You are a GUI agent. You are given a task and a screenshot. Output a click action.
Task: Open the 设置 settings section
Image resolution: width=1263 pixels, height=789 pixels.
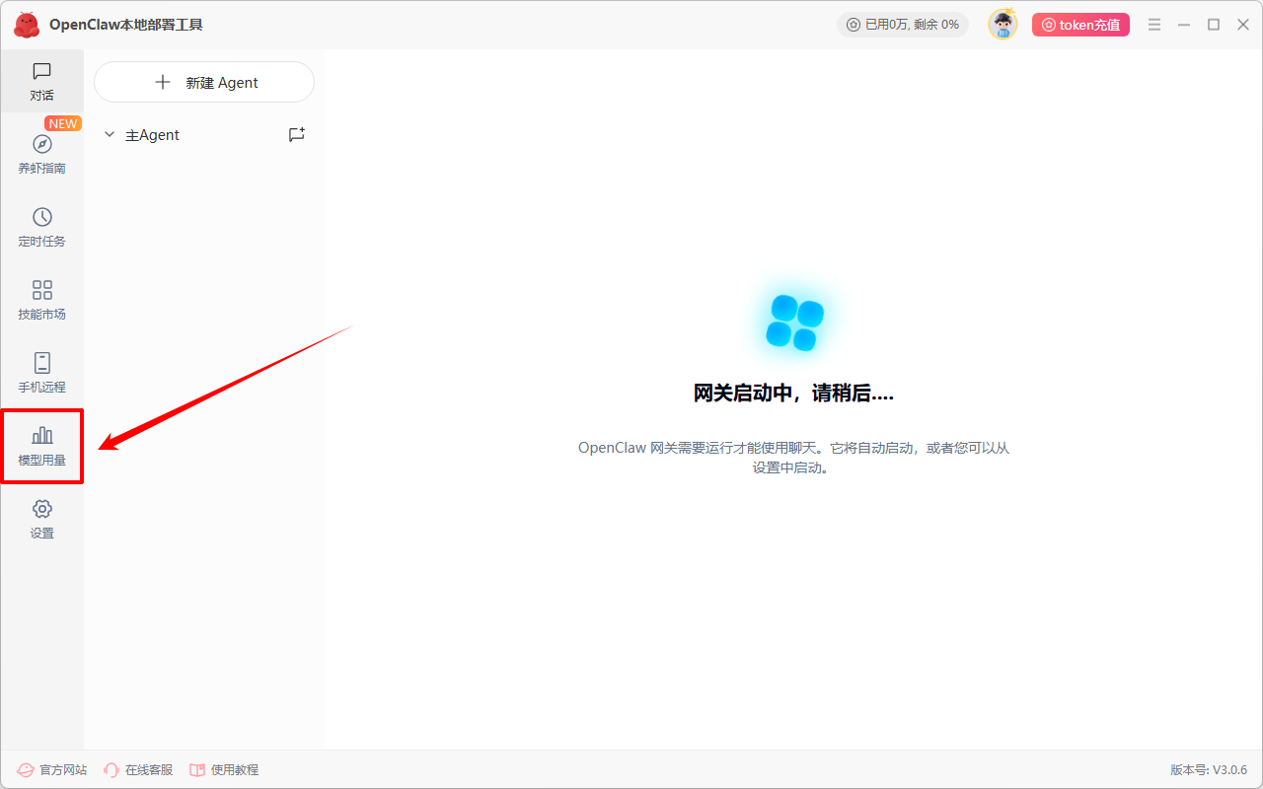pos(41,519)
